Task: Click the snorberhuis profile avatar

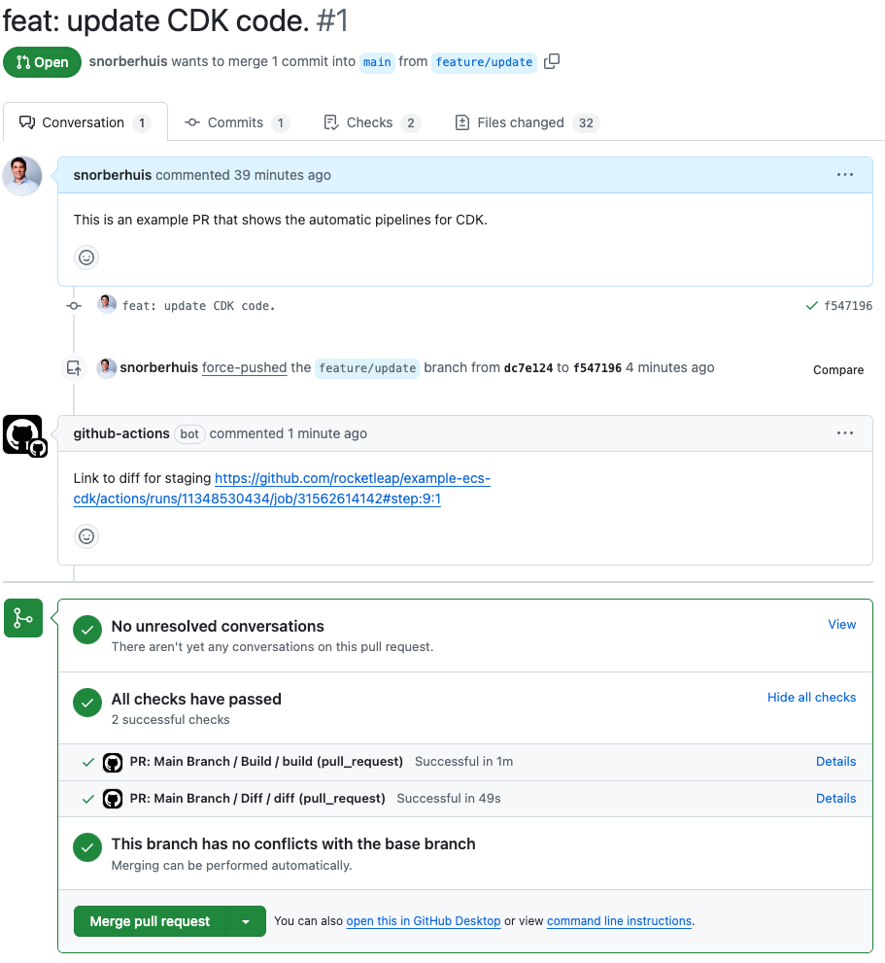Action: (21, 175)
